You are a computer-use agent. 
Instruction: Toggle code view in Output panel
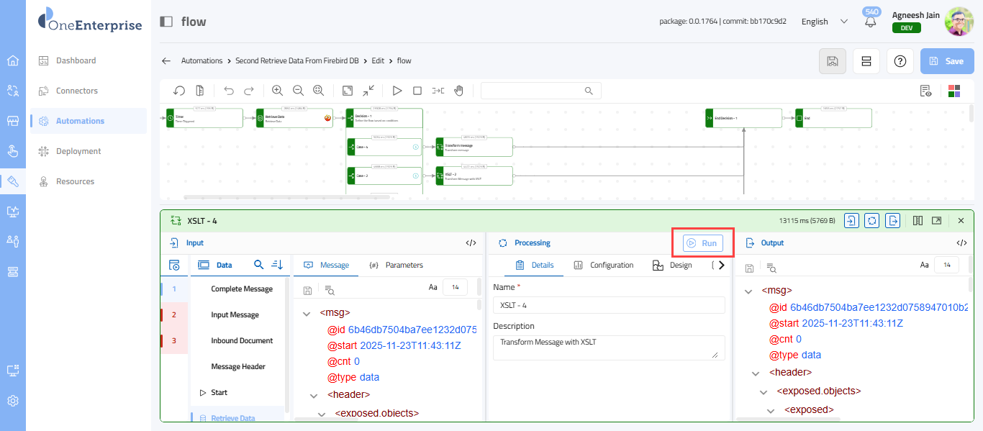pyautogui.click(x=961, y=243)
